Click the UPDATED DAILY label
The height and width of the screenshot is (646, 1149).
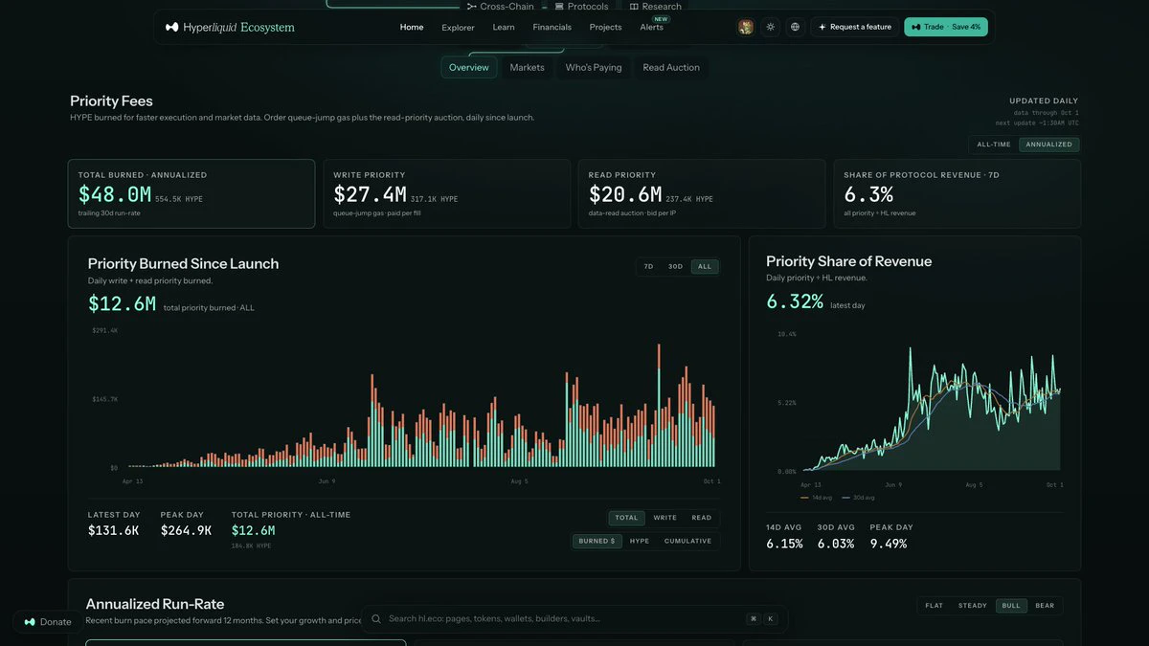coord(1044,100)
